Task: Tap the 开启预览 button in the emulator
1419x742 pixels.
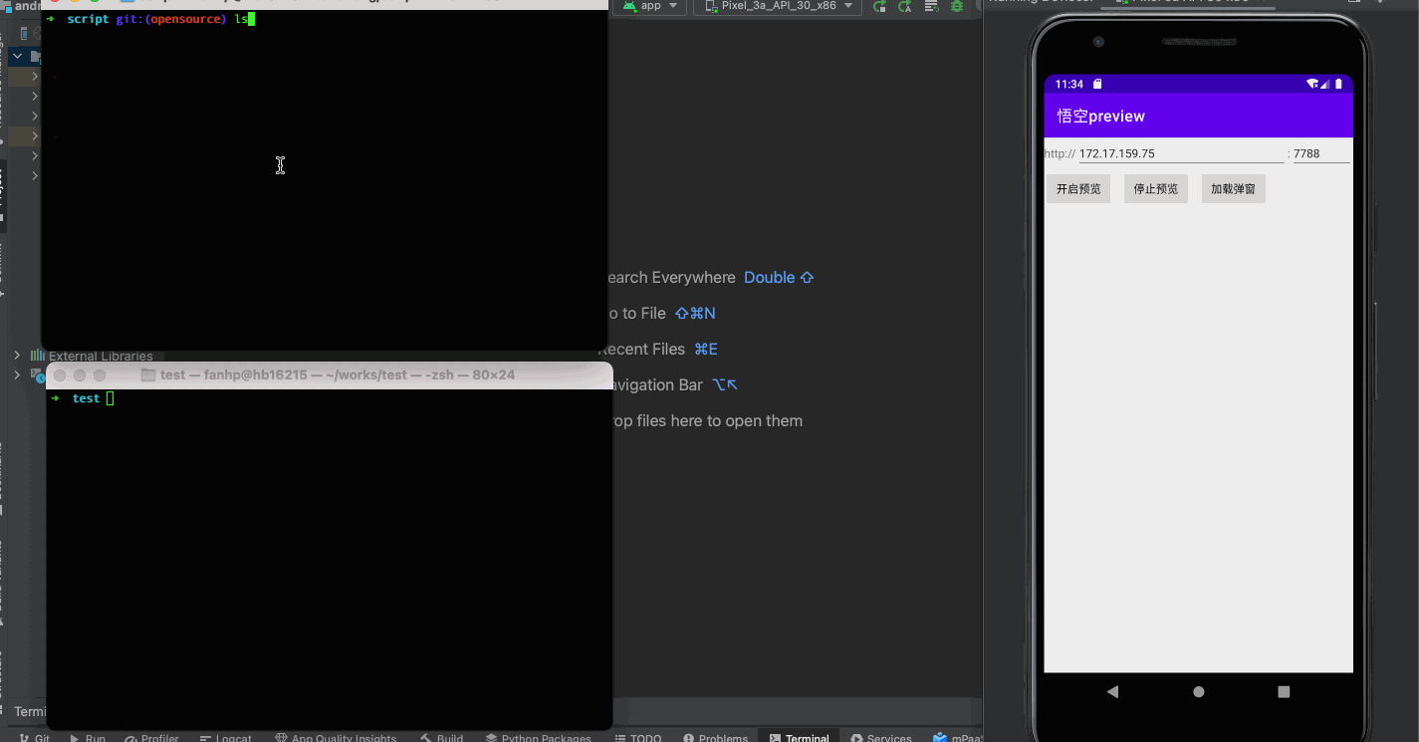Action: (1078, 188)
